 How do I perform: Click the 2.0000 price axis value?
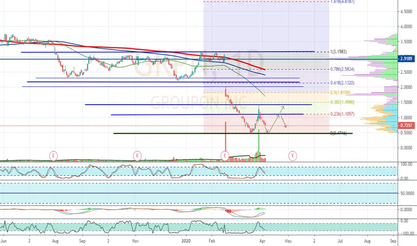click(x=406, y=87)
